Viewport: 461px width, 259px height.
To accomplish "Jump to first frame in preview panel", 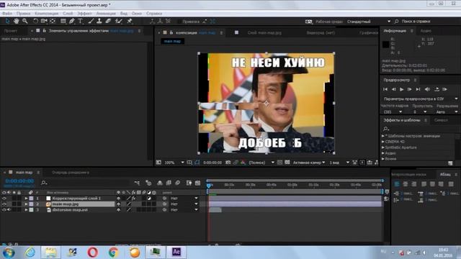I will [x=385, y=89].
